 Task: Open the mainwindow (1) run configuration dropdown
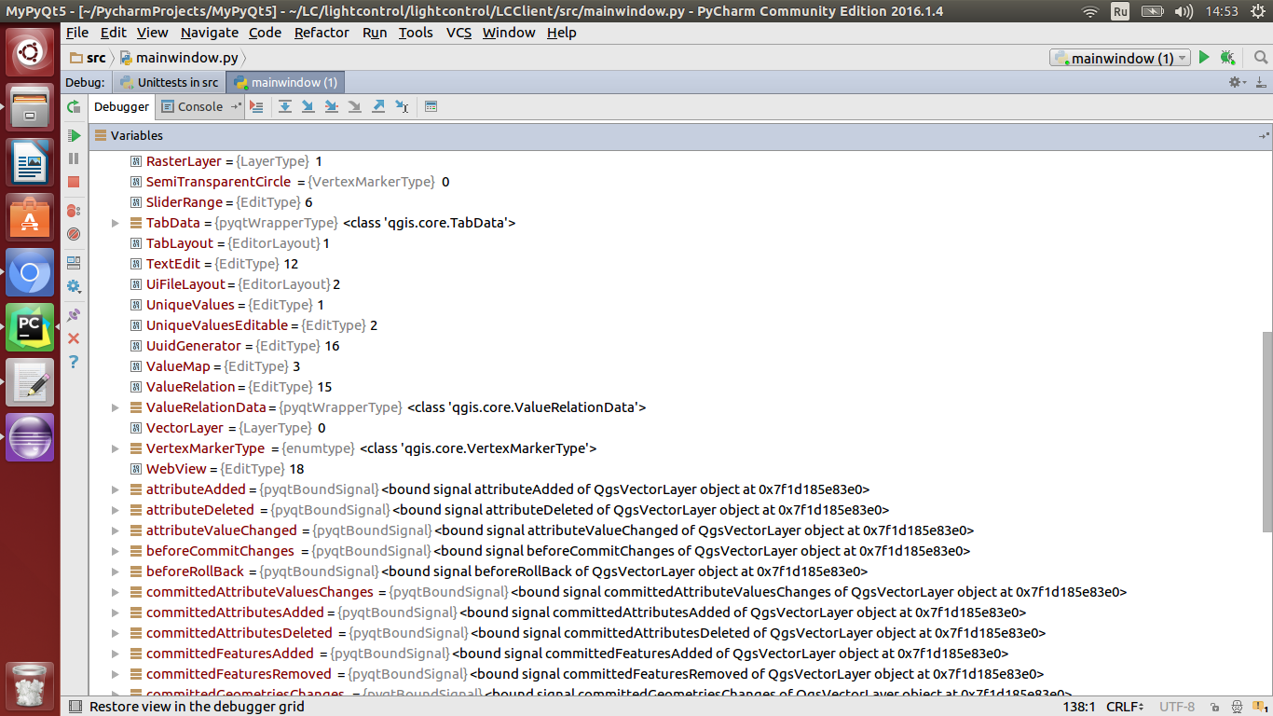click(1120, 58)
